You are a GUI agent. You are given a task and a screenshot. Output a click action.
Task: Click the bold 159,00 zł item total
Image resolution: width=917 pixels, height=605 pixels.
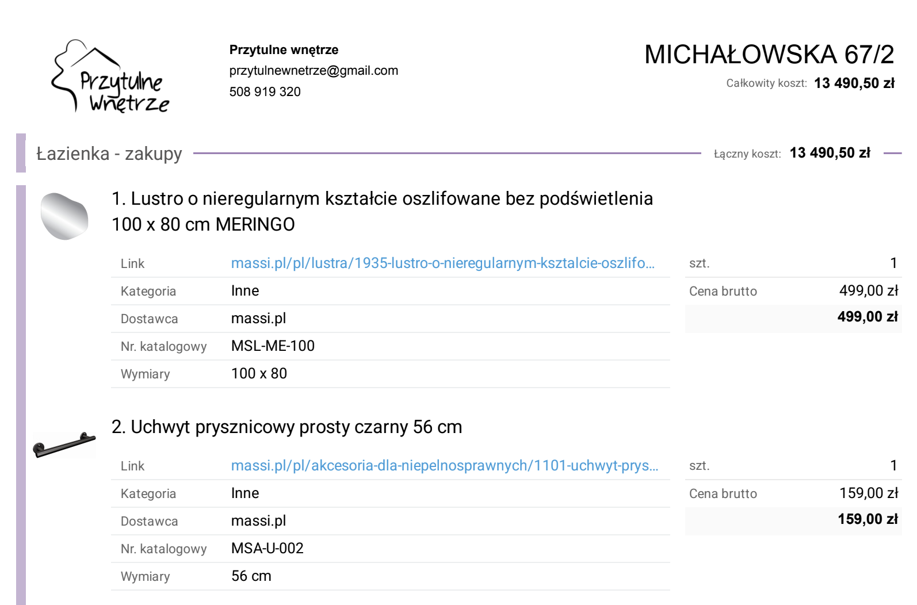point(867,519)
